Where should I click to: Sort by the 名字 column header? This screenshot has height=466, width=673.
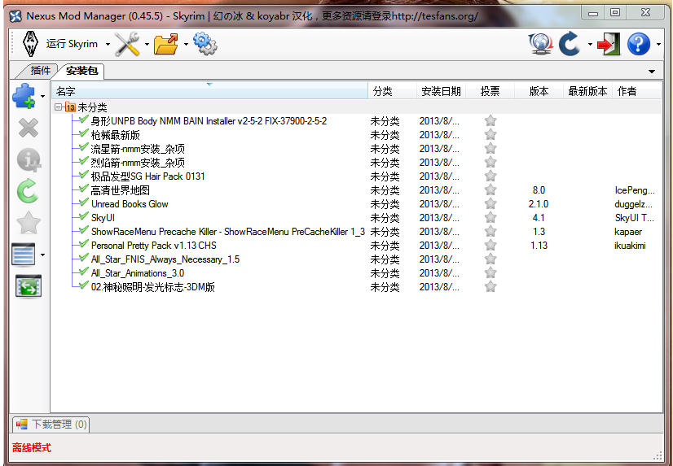[x=209, y=91]
